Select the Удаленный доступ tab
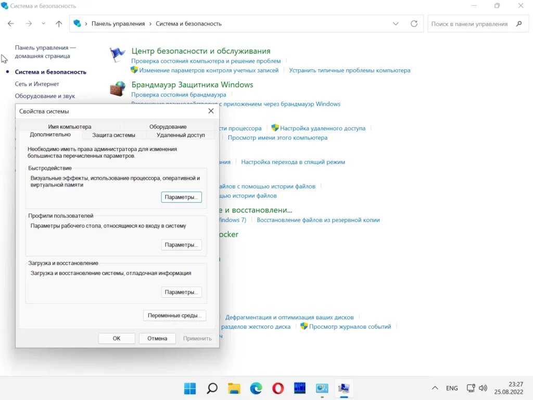The width and height of the screenshot is (533, 400). (181, 135)
